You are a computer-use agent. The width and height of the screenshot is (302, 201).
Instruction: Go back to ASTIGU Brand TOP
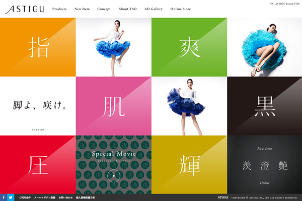point(279,4)
